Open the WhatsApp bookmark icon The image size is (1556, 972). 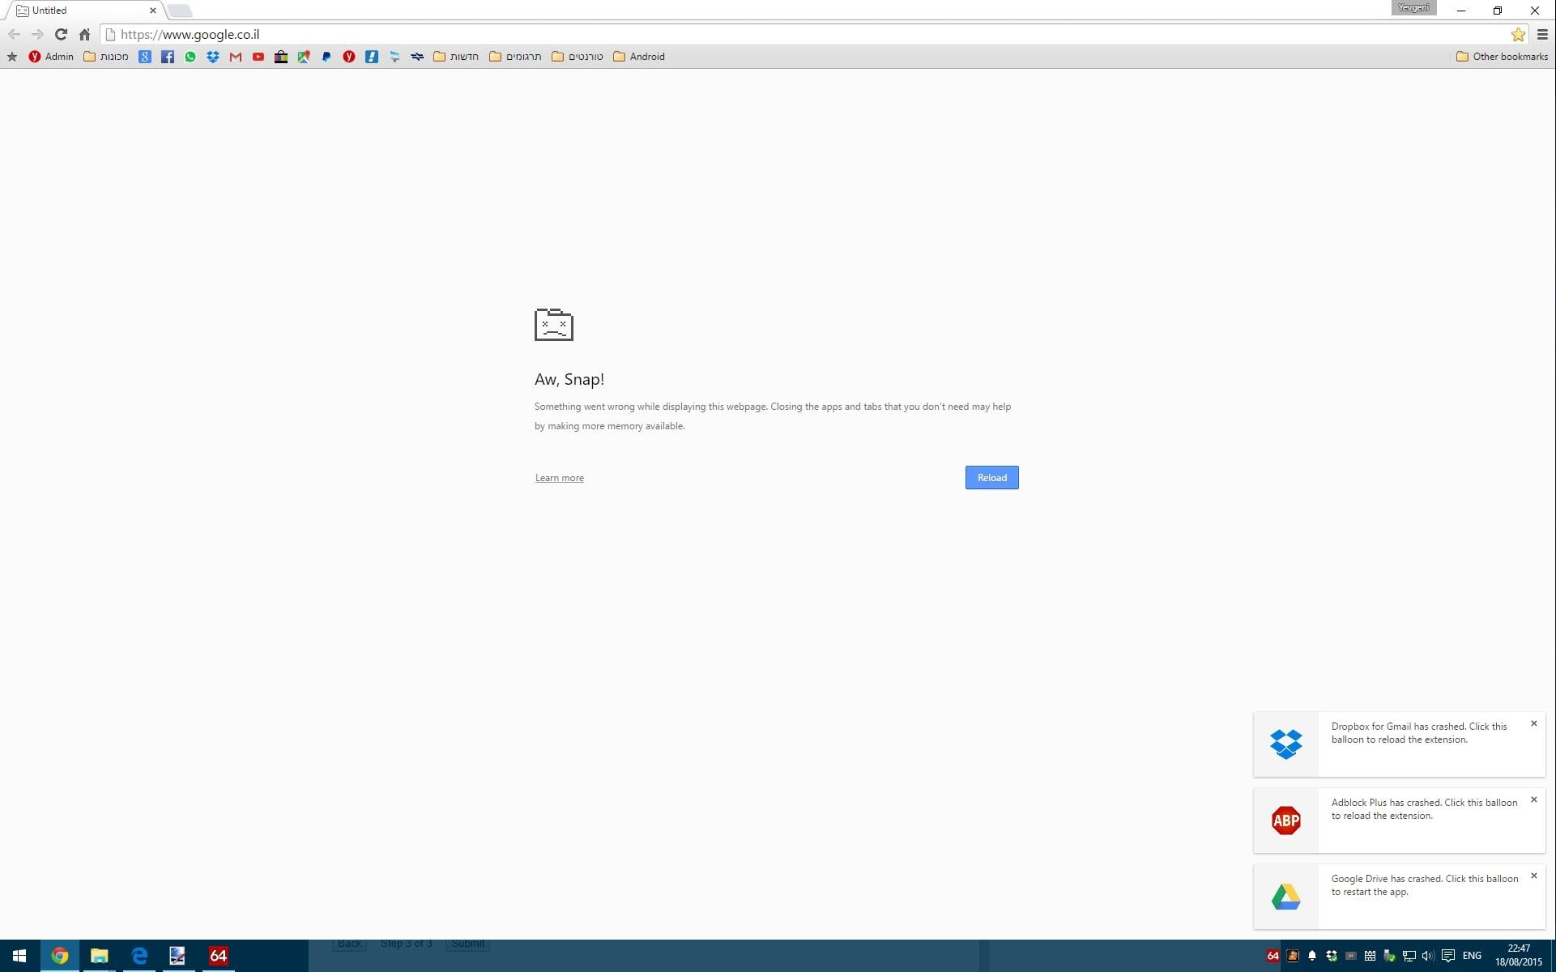(x=190, y=57)
